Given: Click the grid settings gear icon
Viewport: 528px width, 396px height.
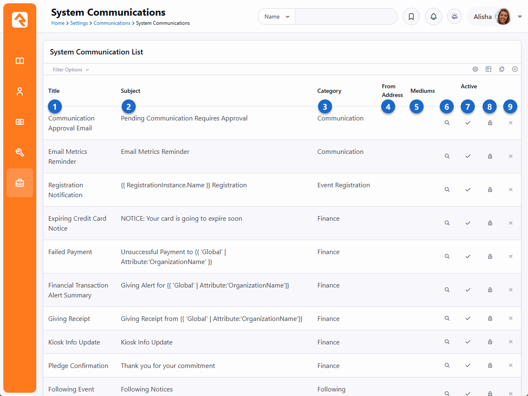Looking at the screenshot, I should pos(475,69).
